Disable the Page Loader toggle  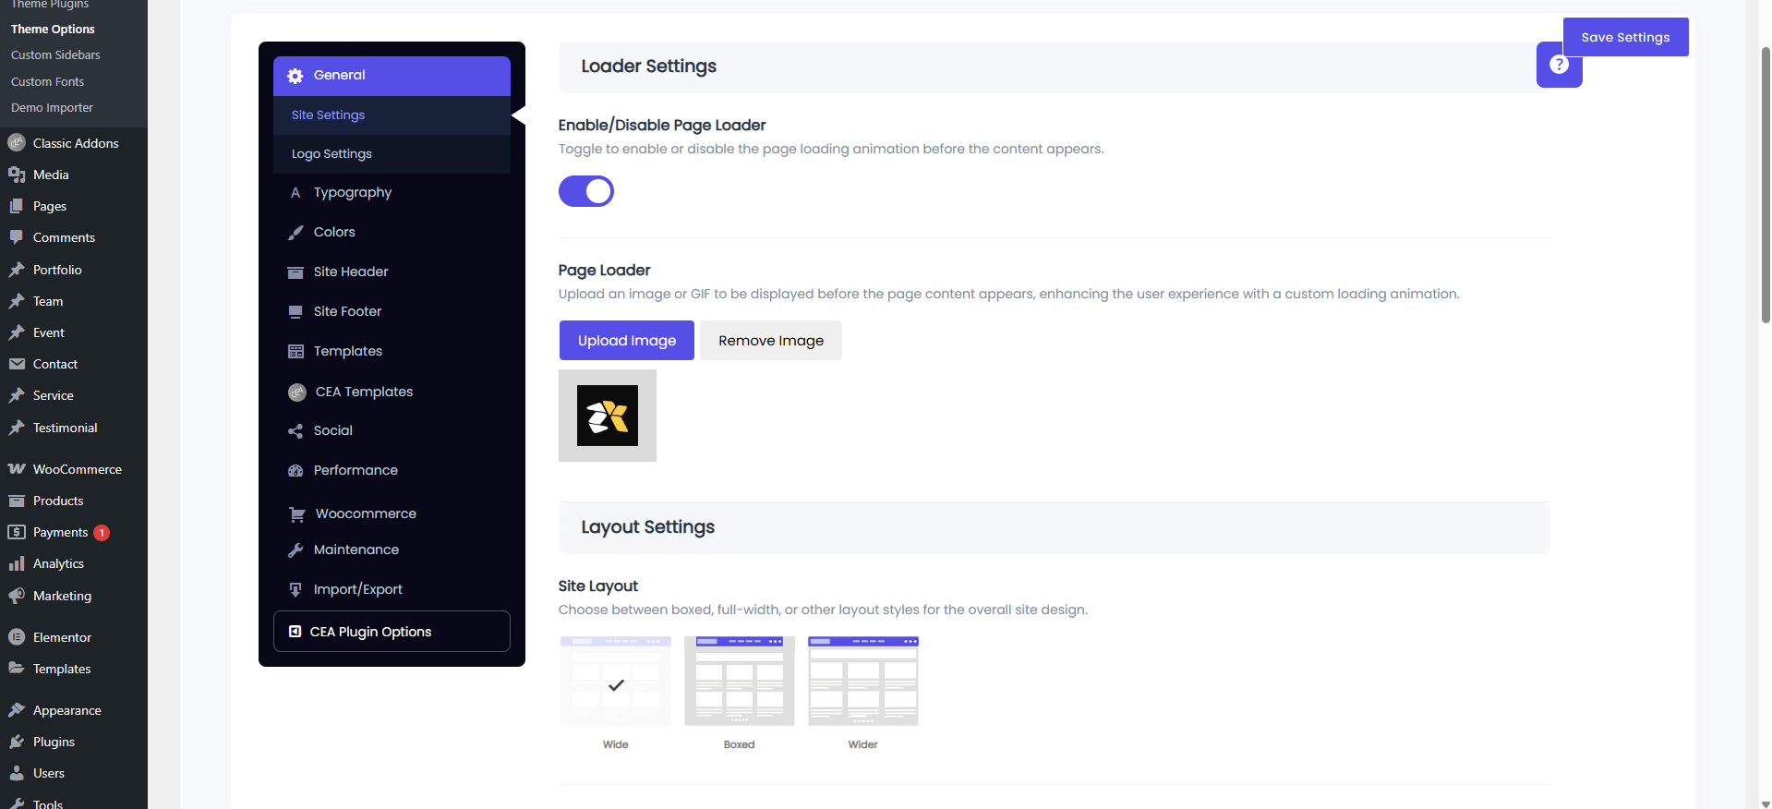(x=586, y=191)
